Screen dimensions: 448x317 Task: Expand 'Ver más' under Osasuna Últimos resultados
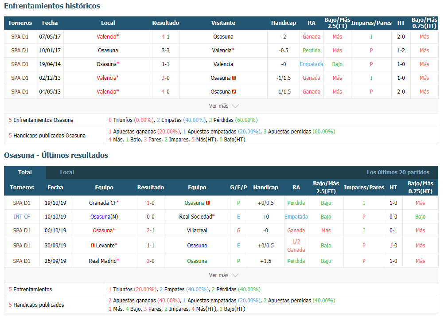point(223,275)
